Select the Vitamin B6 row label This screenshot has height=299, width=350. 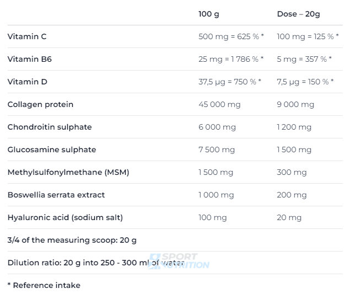(x=29, y=59)
